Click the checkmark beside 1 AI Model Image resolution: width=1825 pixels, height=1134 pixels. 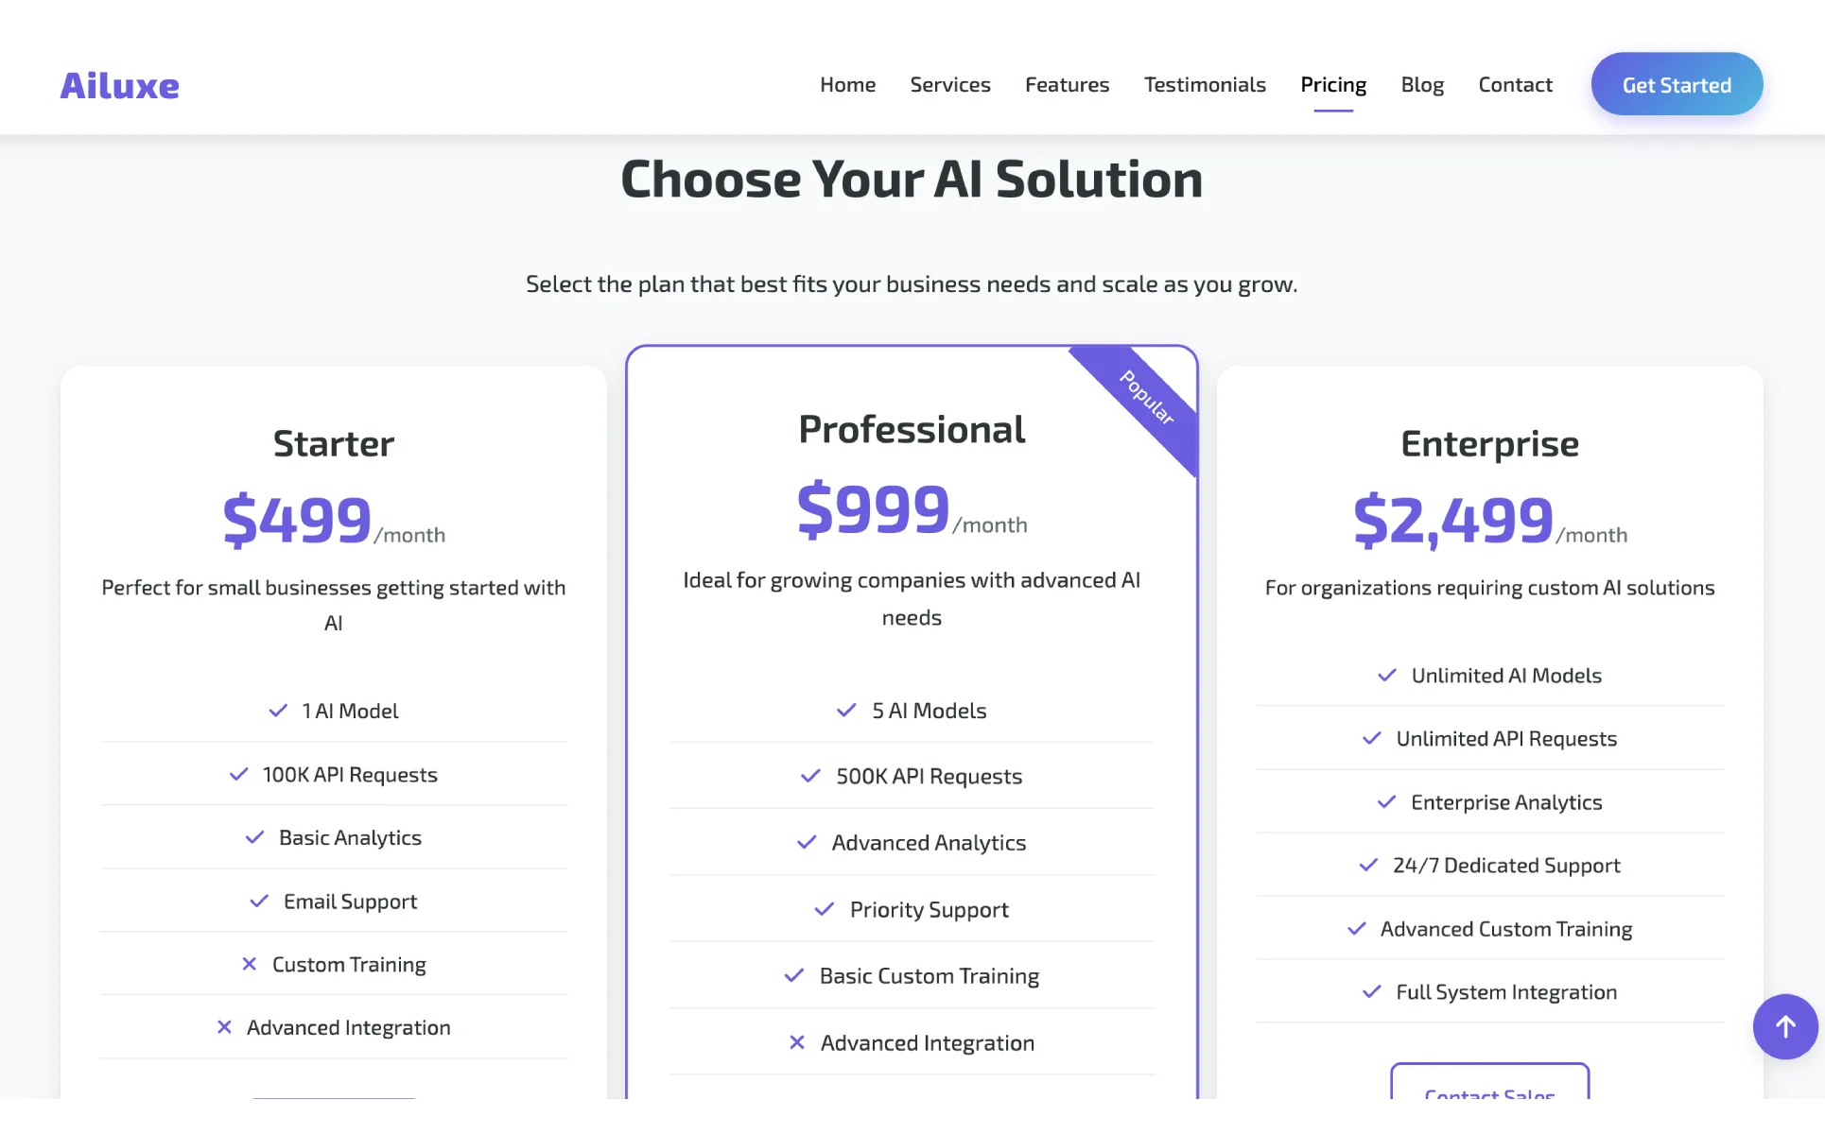click(278, 711)
